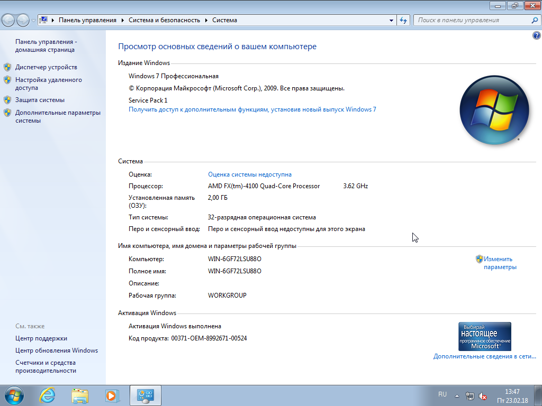Select Система и безопасность breadcrumb
Image resolution: width=542 pixels, height=406 pixels.
click(164, 20)
